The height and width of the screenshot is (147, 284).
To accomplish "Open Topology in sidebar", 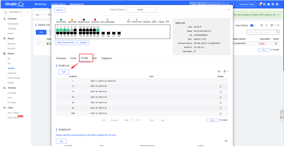I will (x=12, y=29).
